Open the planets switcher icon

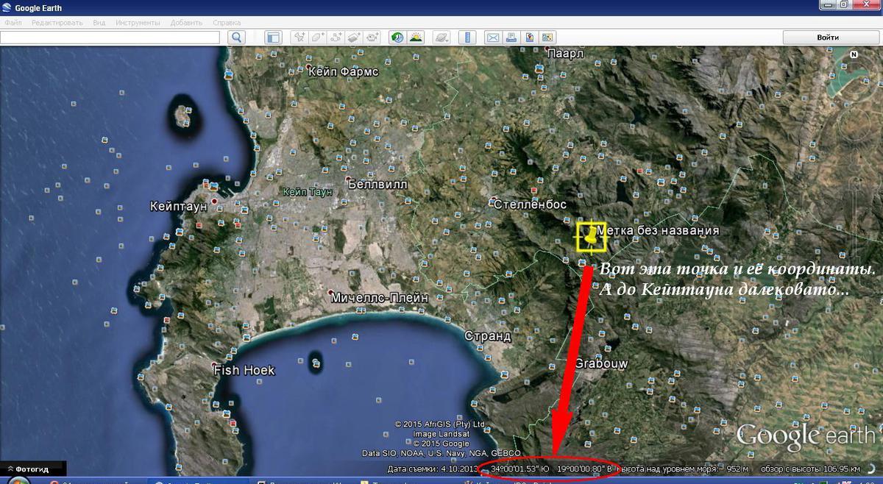pyautogui.click(x=441, y=37)
